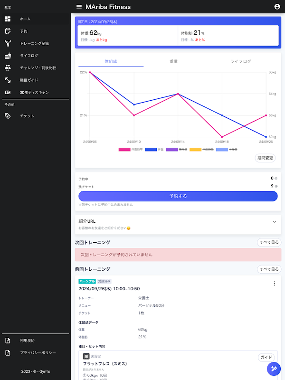Open チケット in the sidebar
The width and height of the screenshot is (285, 380).
tap(36, 116)
